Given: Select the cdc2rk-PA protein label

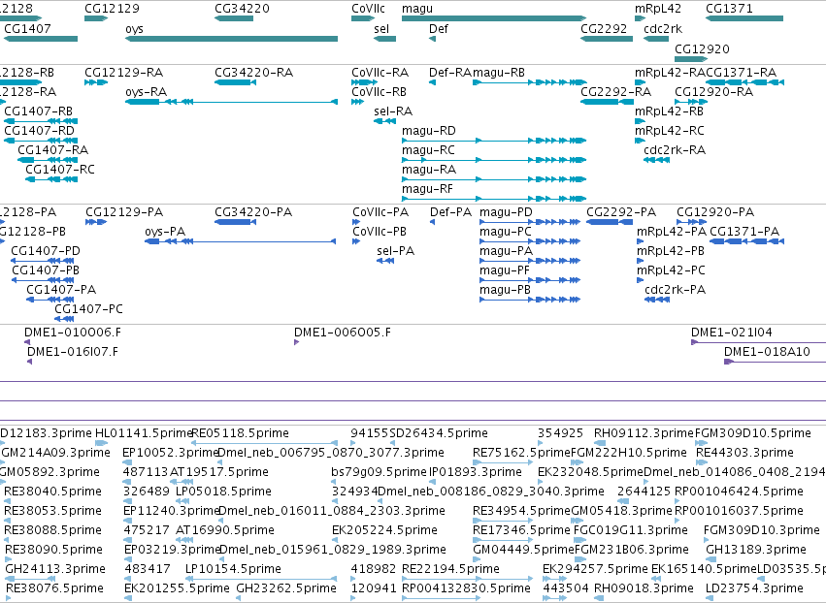Looking at the screenshot, I should 675,290.
